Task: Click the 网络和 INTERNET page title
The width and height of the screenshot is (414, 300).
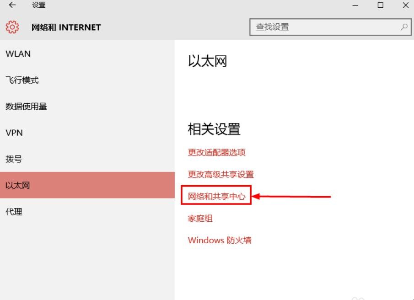Action: pos(65,27)
